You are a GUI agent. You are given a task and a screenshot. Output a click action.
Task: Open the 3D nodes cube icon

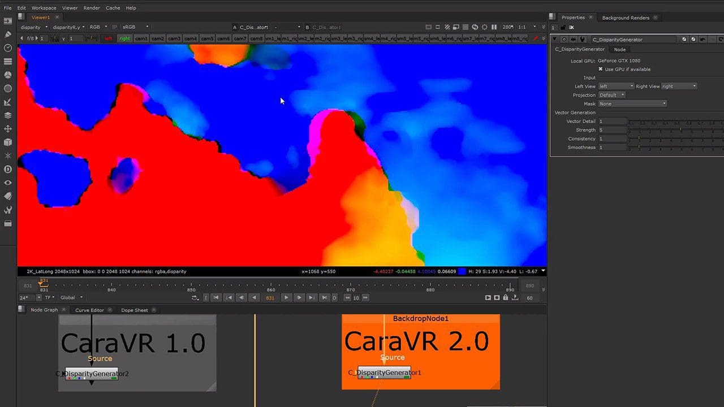click(x=8, y=142)
